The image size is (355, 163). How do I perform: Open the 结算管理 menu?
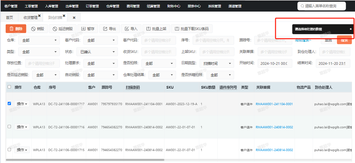coord(153,6)
